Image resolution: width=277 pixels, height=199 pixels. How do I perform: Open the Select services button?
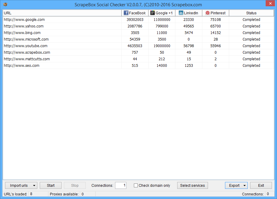tap(192, 186)
